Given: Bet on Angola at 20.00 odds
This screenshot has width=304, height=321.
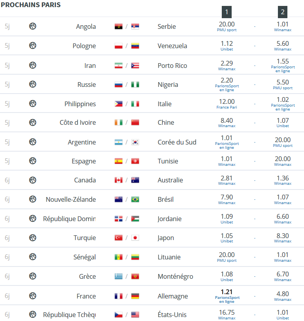Looking at the screenshot, I should coord(227,26).
